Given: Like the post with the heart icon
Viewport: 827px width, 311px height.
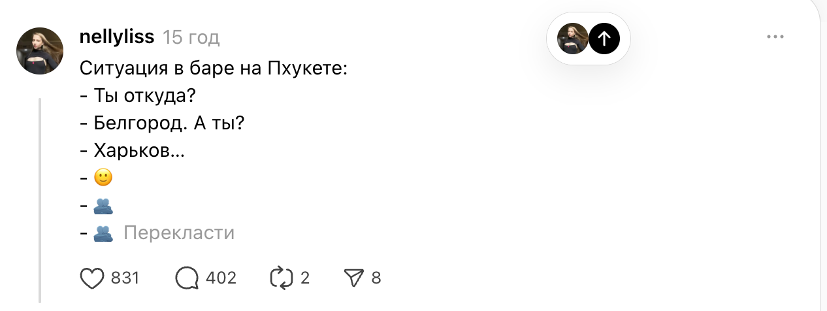Looking at the screenshot, I should (x=92, y=278).
